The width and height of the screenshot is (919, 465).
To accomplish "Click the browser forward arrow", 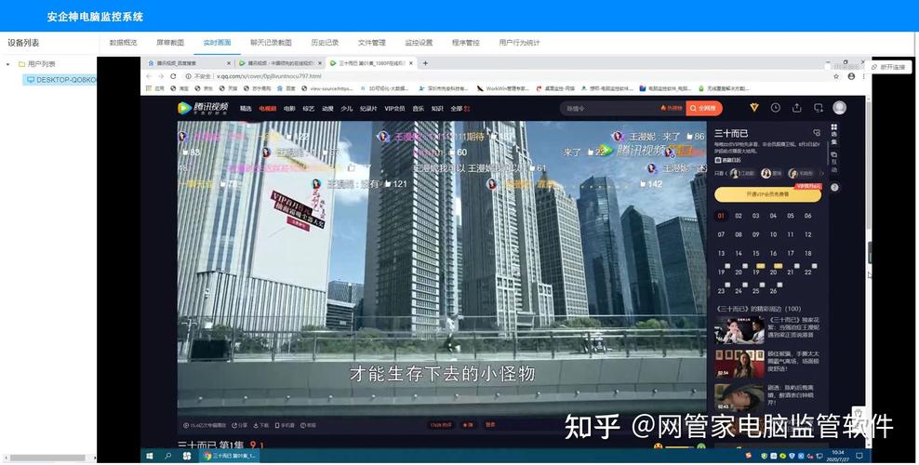I will pyautogui.click(x=161, y=76).
